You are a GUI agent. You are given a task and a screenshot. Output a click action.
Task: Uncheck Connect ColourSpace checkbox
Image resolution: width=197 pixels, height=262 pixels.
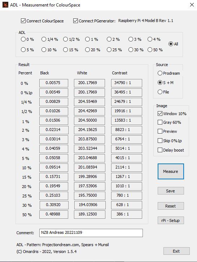coord(23,21)
